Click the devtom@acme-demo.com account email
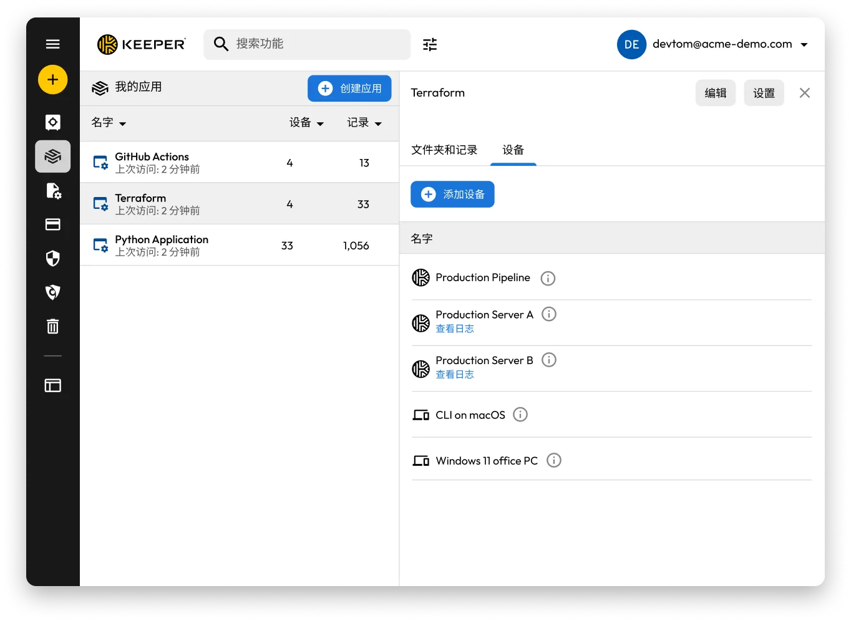 (x=722, y=44)
